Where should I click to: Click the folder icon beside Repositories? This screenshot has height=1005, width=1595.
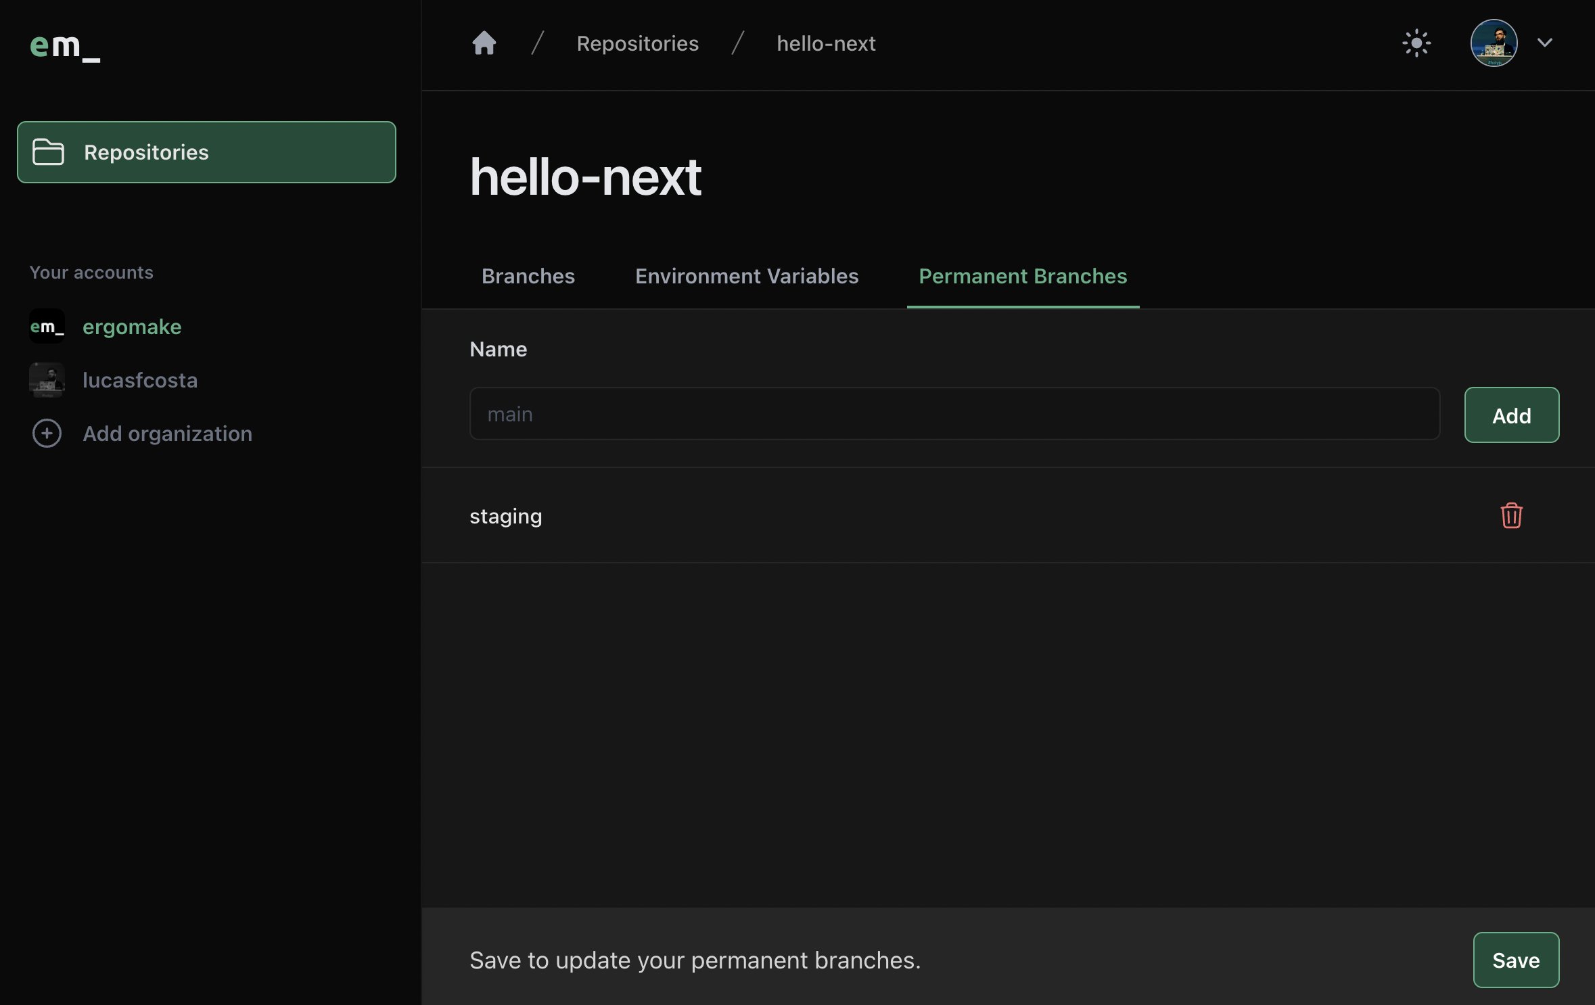[x=49, y=152]
